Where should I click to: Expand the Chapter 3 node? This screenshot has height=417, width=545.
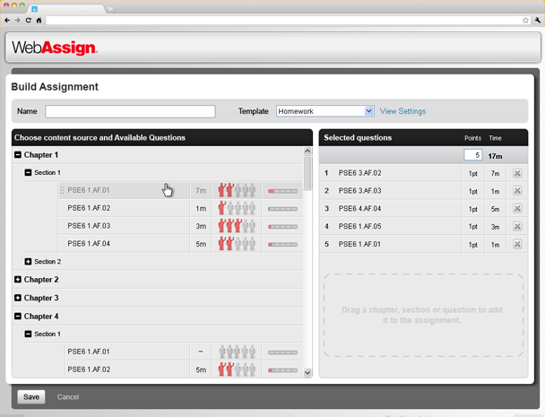tap(19, 298)
